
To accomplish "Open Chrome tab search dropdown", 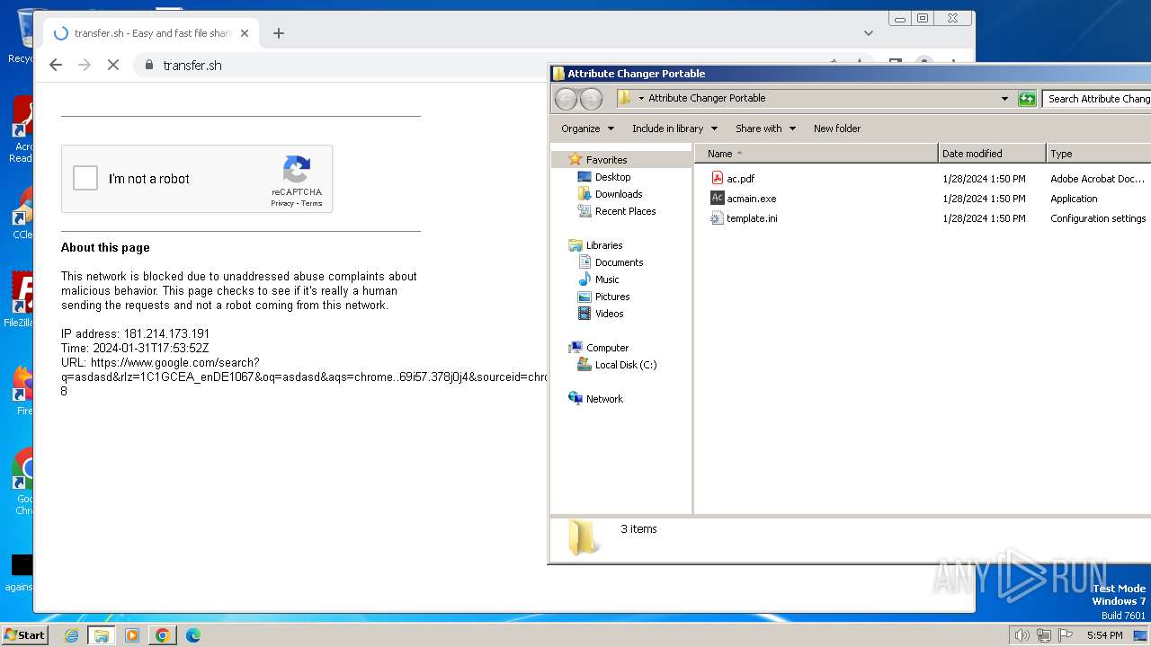I will [x=869, y=33].
